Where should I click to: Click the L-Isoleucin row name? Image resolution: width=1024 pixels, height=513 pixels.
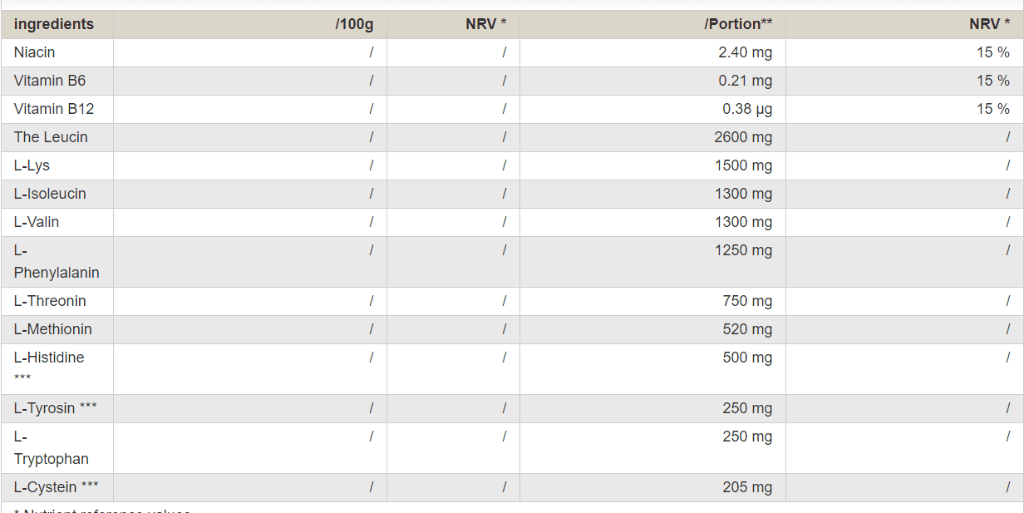50,194
